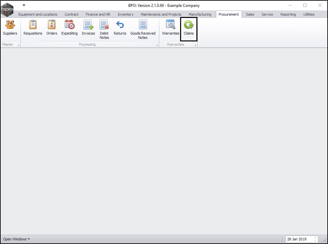
Task: Switch to the Inventory tab
Action: click(125, 14)
